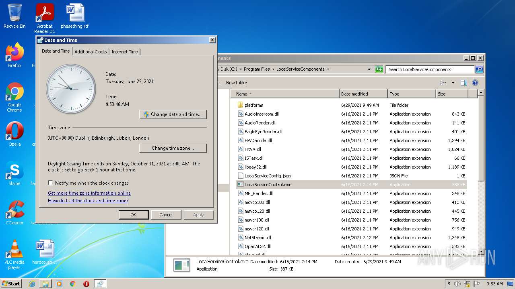Select HWDecode.dll file
Screen dimensions: 515x289
pyautogui.click(x=351, y=140)
